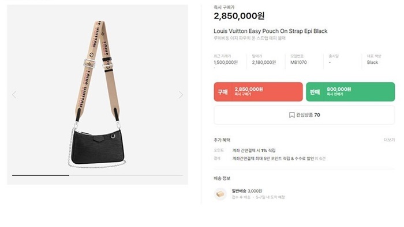Click the large 2,850,000원 instant price
The image size is (404, 227).
point(239,16)
